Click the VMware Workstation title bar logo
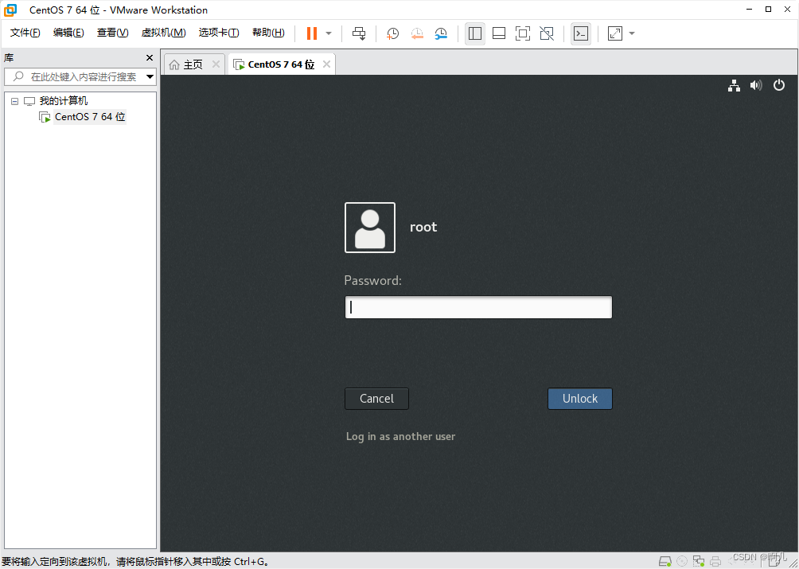 pos(10,10)
